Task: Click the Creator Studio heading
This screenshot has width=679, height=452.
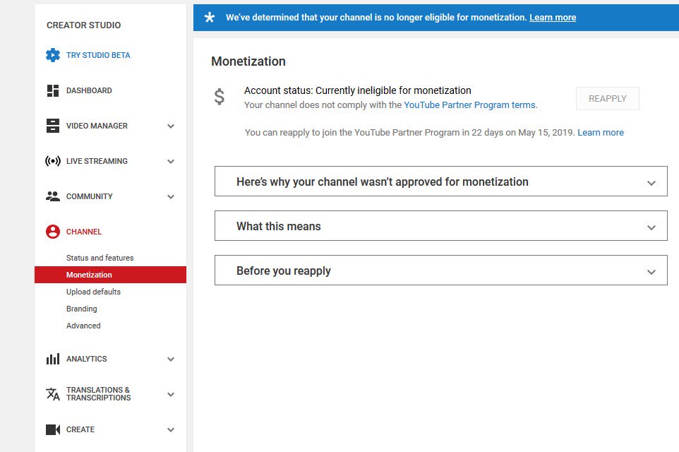Action: click(83, 25)
